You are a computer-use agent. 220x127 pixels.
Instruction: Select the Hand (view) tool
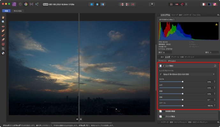tap(3, 17)
